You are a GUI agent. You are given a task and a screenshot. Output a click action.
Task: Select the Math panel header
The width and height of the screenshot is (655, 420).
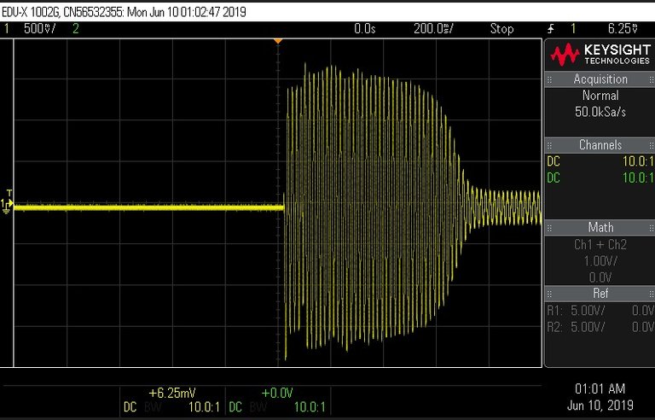pos(600,228)
